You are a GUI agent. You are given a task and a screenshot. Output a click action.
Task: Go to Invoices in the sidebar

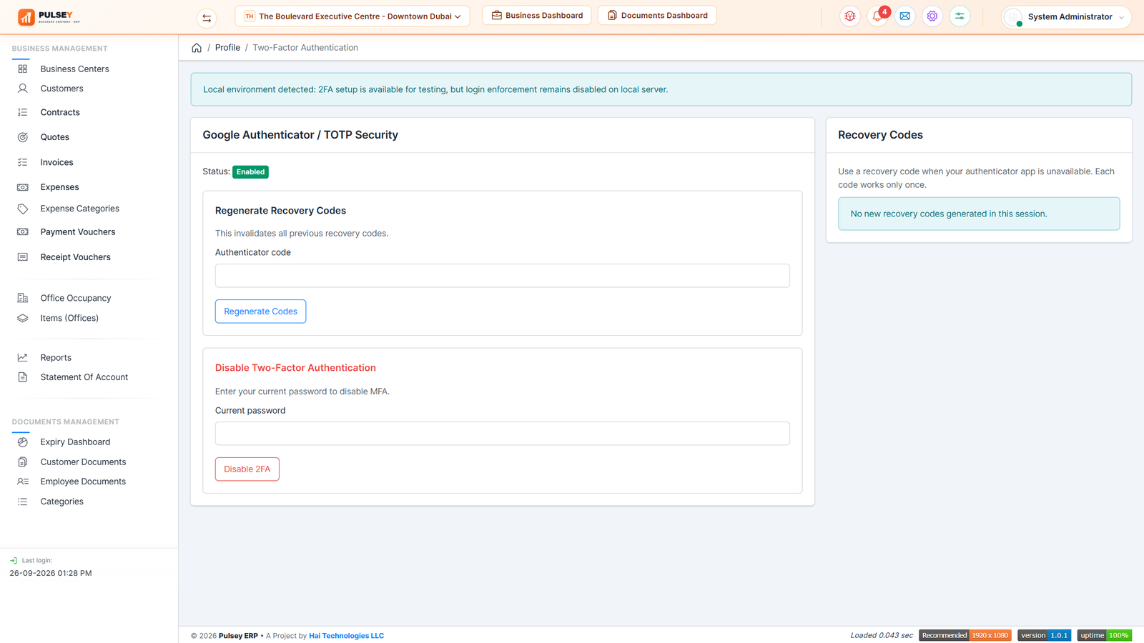tap(56, 162)
